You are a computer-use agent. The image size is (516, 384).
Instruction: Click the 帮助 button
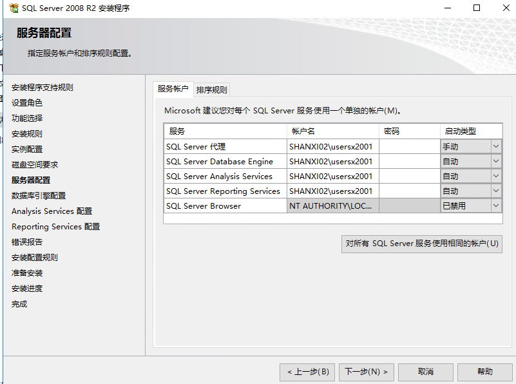click(484, 372)
